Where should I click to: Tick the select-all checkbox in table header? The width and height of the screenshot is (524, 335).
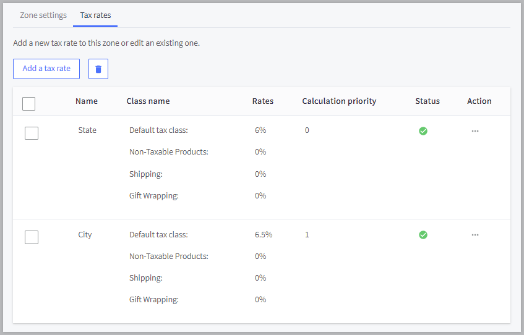pos(29,103)
